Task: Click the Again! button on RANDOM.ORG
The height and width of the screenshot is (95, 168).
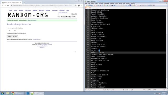Action: click(9, 36)
